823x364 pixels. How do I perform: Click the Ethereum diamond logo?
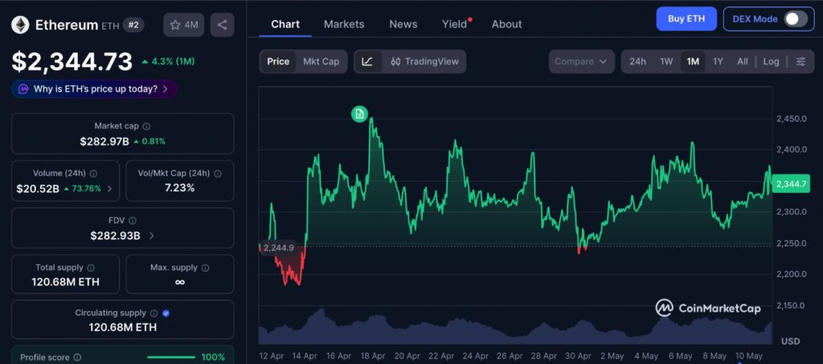pyautogui.click(x=20, y=25)
